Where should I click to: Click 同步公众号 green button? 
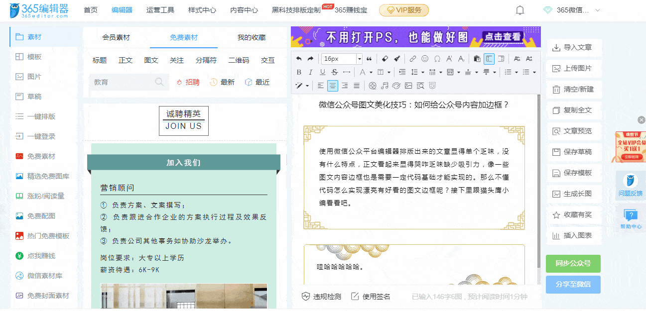coord(573,264)
